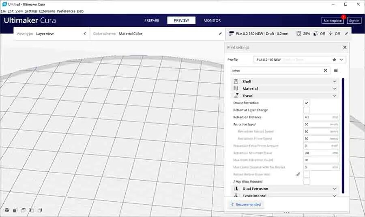Switch to the right side view icon
This screenshot has height=217, width=365.
40,210
